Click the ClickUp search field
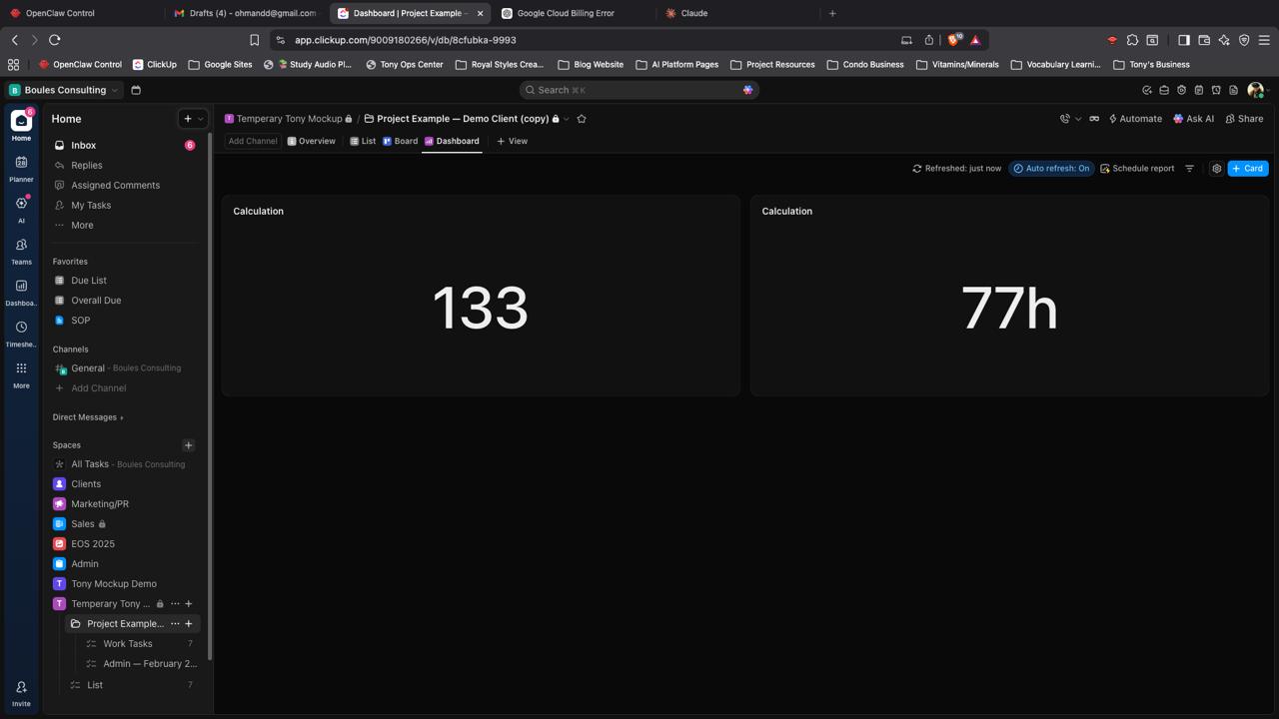 tap(639, 90)
